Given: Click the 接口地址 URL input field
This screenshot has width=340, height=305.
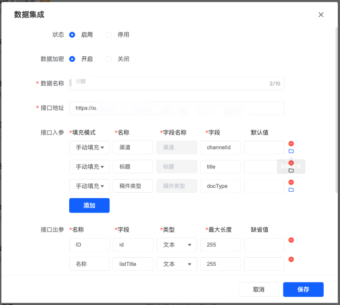Looking at the screenshot, I should [x=176, y=108].
